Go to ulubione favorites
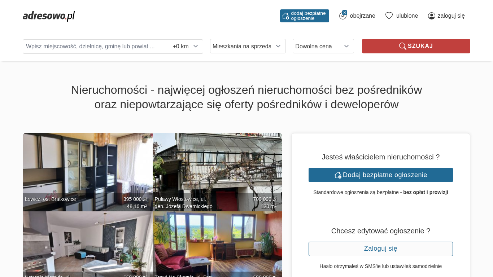 pos(407,16)
